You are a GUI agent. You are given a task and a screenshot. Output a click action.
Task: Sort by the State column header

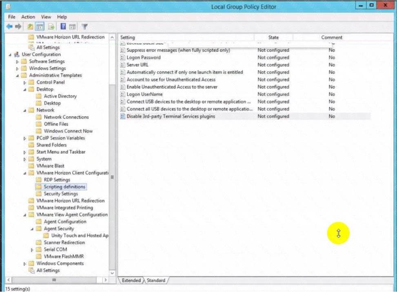coord(273,37)
